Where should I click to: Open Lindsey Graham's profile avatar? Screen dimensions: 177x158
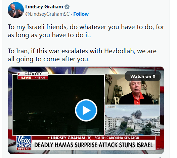[16, 10]
